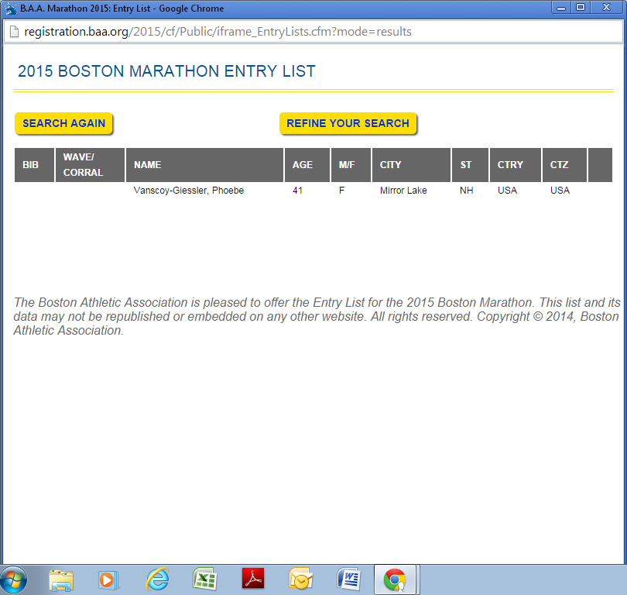Open Windows Explorer folder icon in taskbar
Screen dimensions: 627x595
61,580
